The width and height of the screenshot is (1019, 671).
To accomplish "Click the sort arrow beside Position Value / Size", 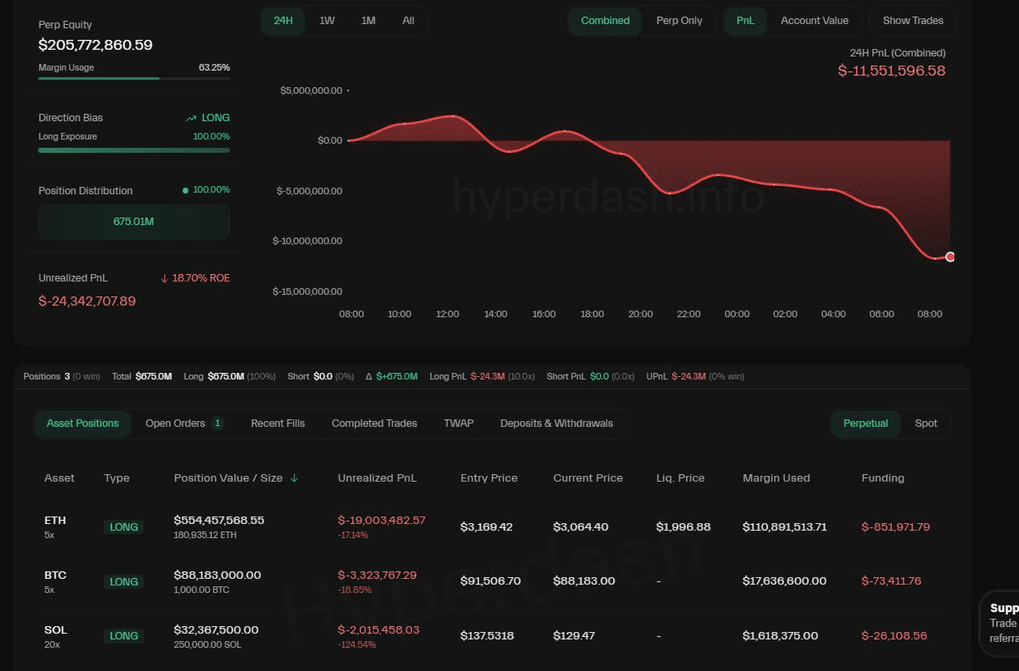I will tap(294, 478).
